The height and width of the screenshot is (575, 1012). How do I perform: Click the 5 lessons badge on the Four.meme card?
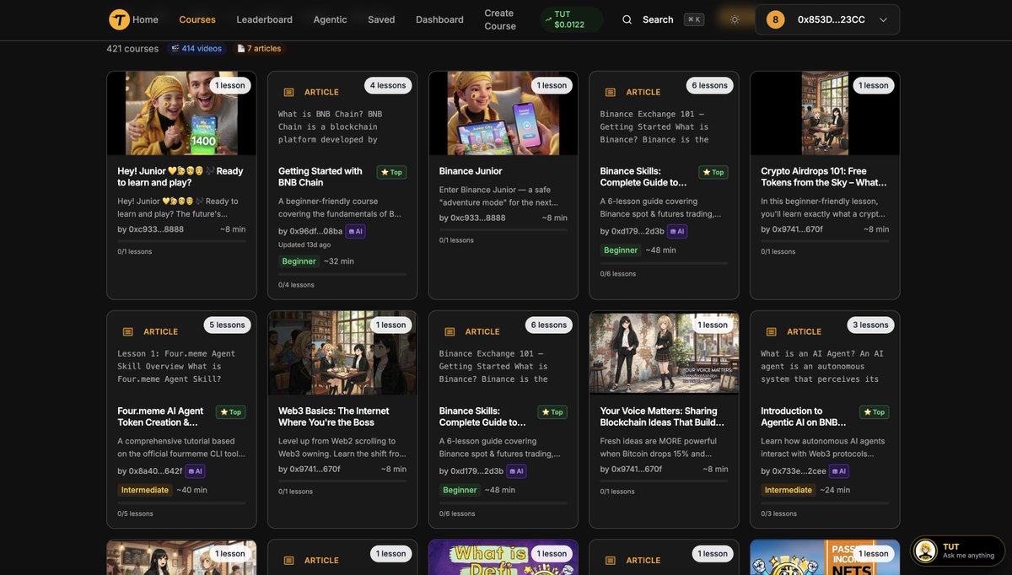(x=226, y=325)
